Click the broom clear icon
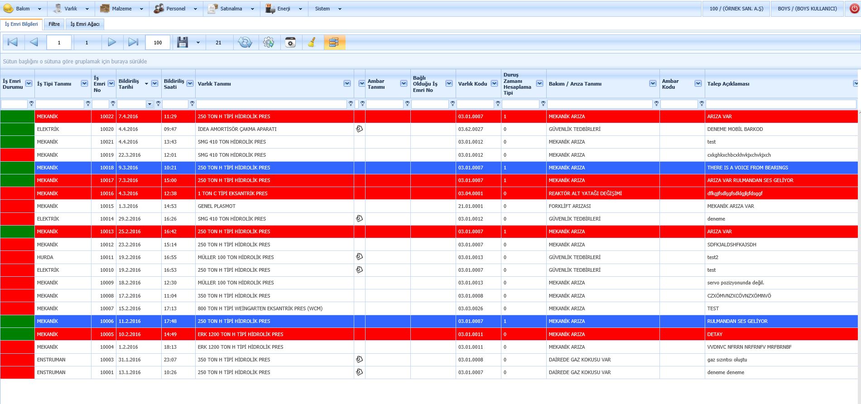The height and width of the screenshot is (404, 861). (312, 42)
